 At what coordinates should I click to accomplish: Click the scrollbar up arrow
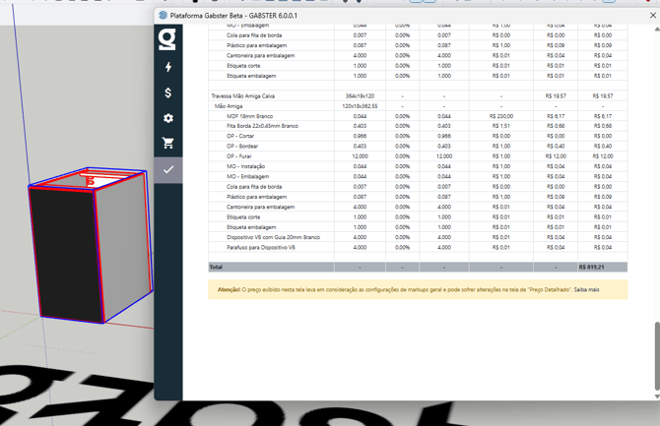click(x=656, y=30)
